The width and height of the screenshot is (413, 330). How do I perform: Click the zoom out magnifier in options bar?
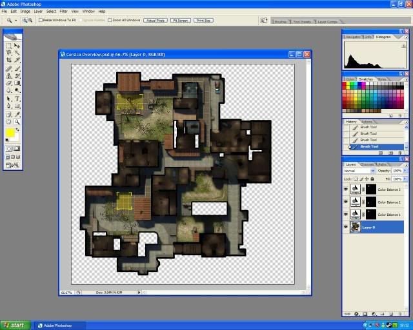tap(30, 21)
